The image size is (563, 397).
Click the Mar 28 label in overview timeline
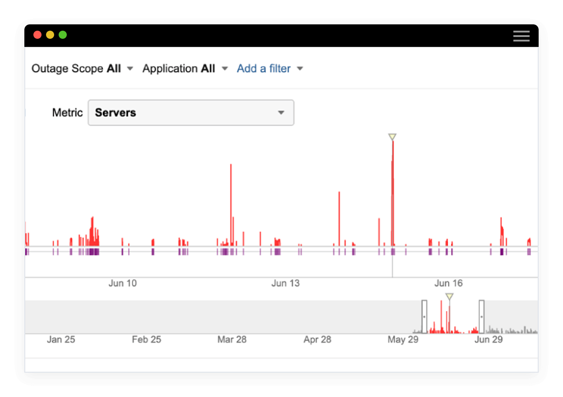[x=232, y=340]
